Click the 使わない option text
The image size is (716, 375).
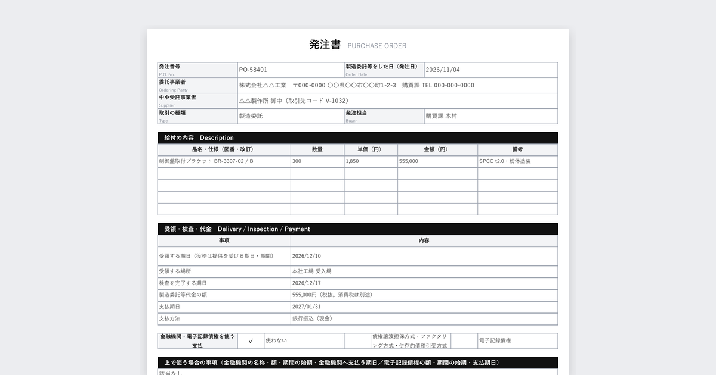[x=276, y=340]
